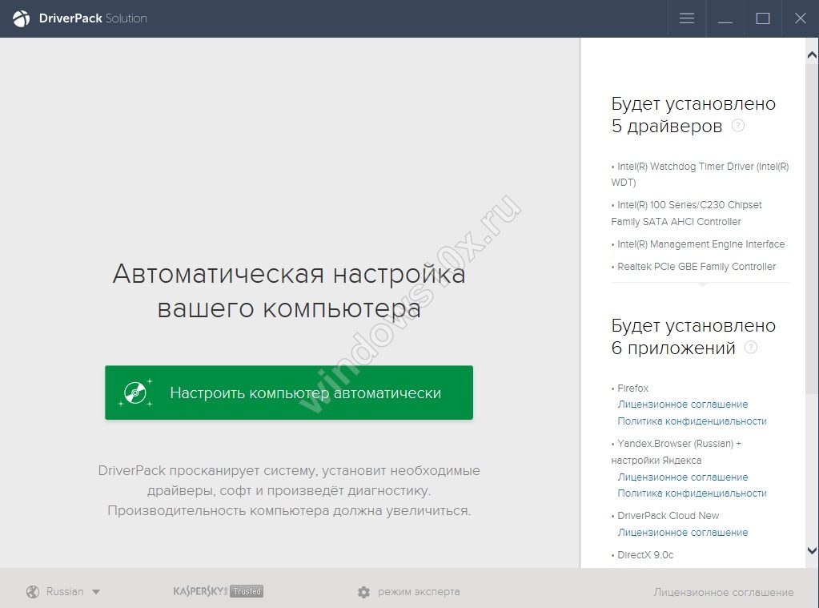Screen dimensions: 819x608
Task: Open Firefox Лицензионное соглашение link
Action: [682, 405]
